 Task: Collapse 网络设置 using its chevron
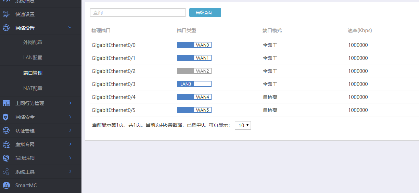point(70,27)
